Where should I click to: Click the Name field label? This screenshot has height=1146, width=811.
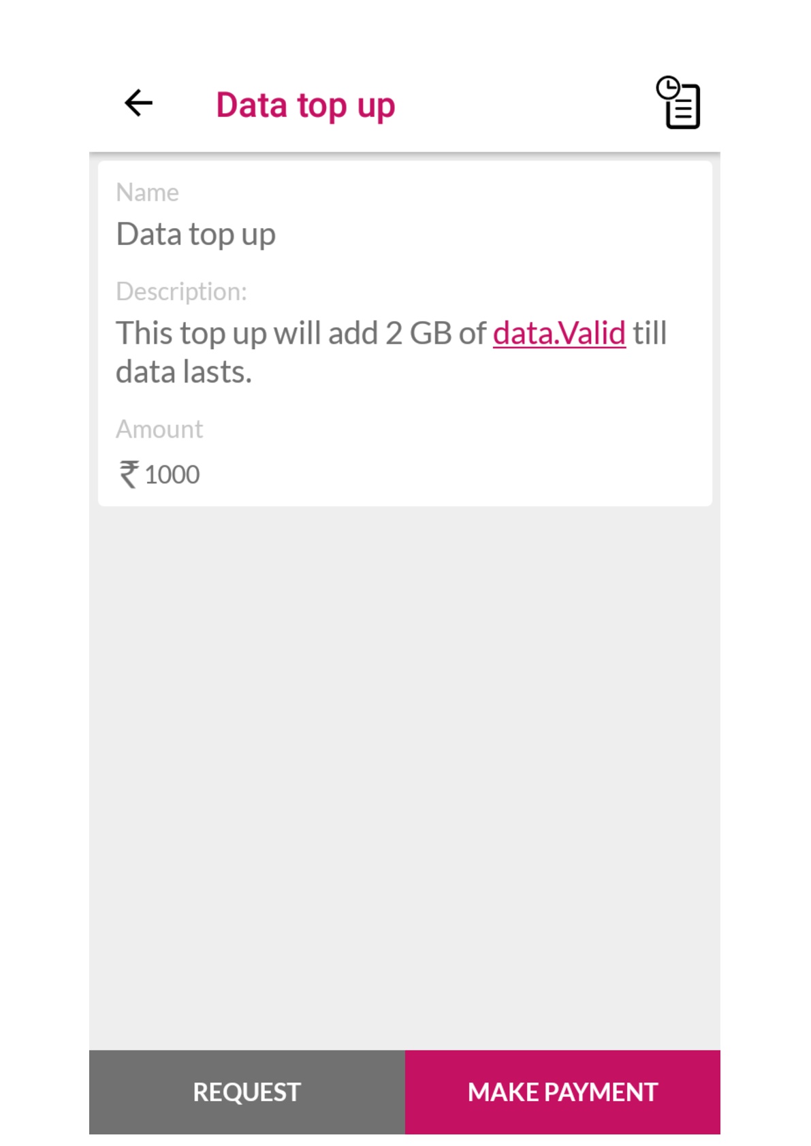[x=147, y=193]
